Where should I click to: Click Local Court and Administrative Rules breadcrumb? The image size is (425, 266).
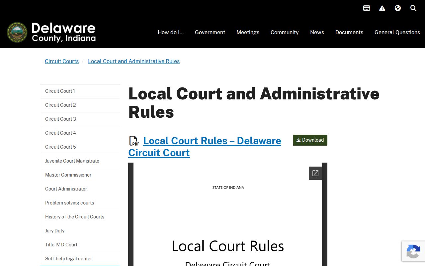click(134, 61)
